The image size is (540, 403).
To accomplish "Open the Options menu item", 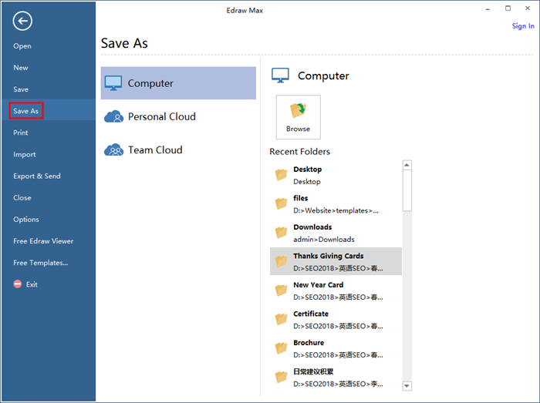I will point(26,220).
